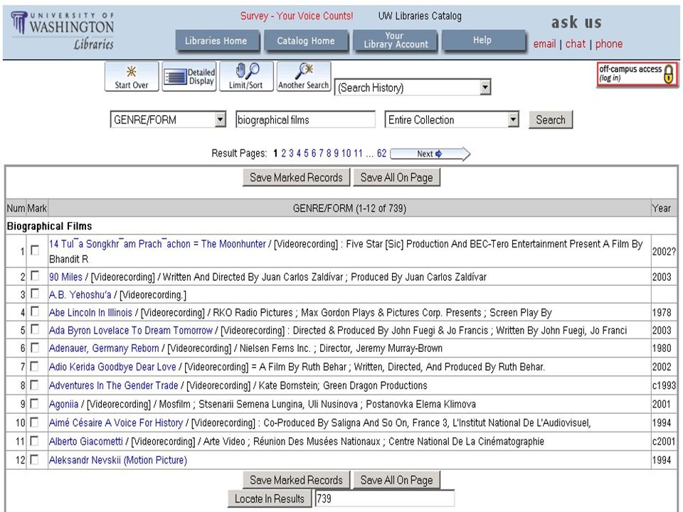Image resolution: width=683 pixels, height=512 pixels.
Task: Open the Alberto Giacometti record
Action: 86,442
